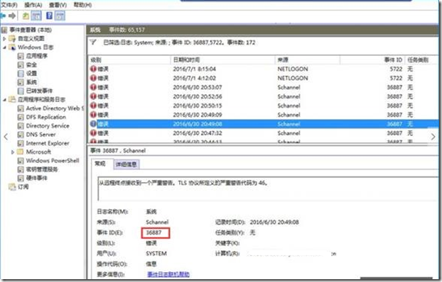Click the forward arrow toolbar icon
This screenshot has width=442, height=282.
click(x=12, y=16)
